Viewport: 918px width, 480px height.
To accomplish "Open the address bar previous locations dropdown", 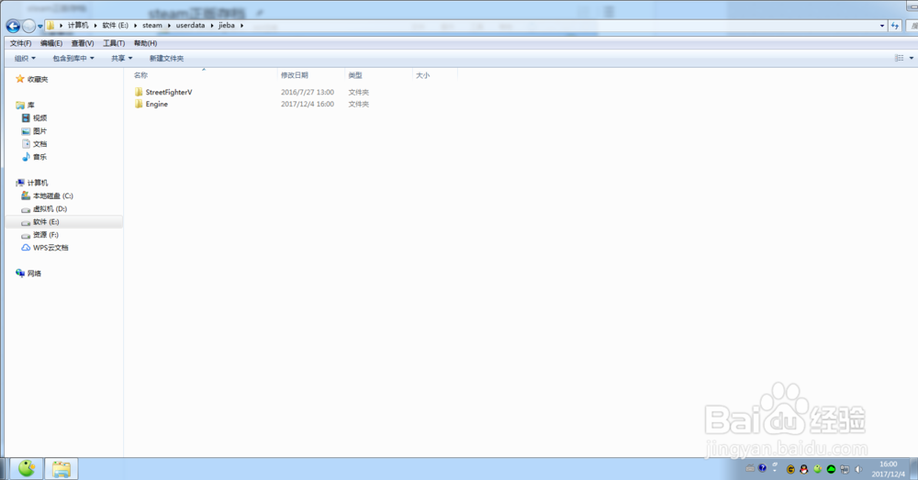I will (x=882, y=26).
